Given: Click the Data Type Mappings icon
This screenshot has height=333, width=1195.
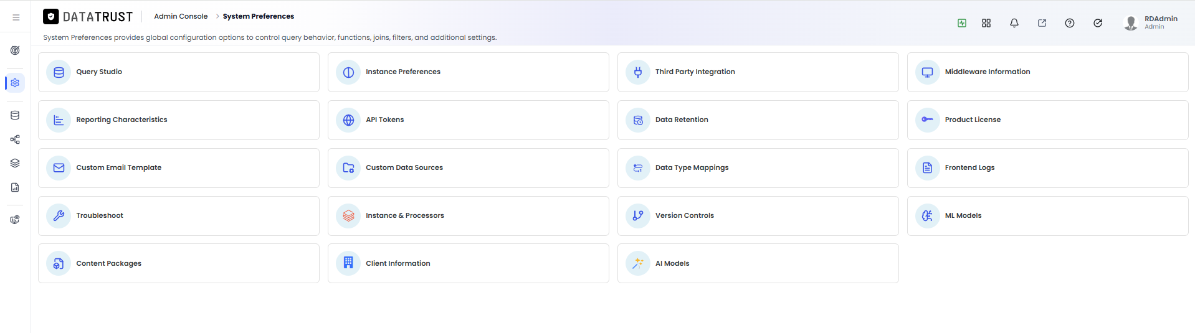Looking at the screenshot, I should pos(638,168).
